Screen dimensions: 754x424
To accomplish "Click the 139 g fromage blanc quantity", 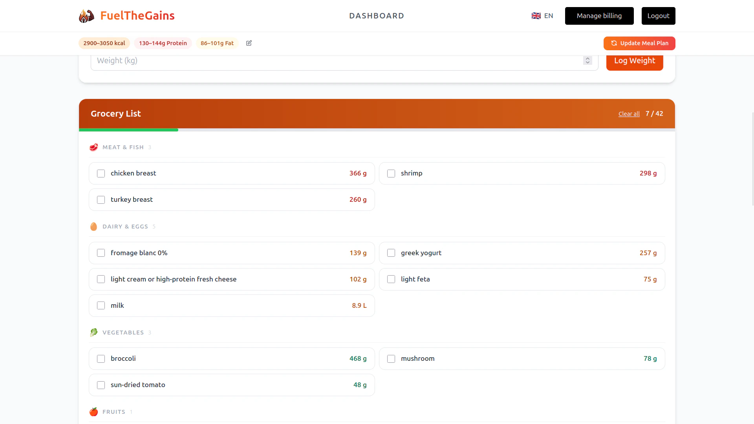I will click(358, 253).
